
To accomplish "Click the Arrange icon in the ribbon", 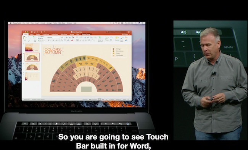I will 117,39.
